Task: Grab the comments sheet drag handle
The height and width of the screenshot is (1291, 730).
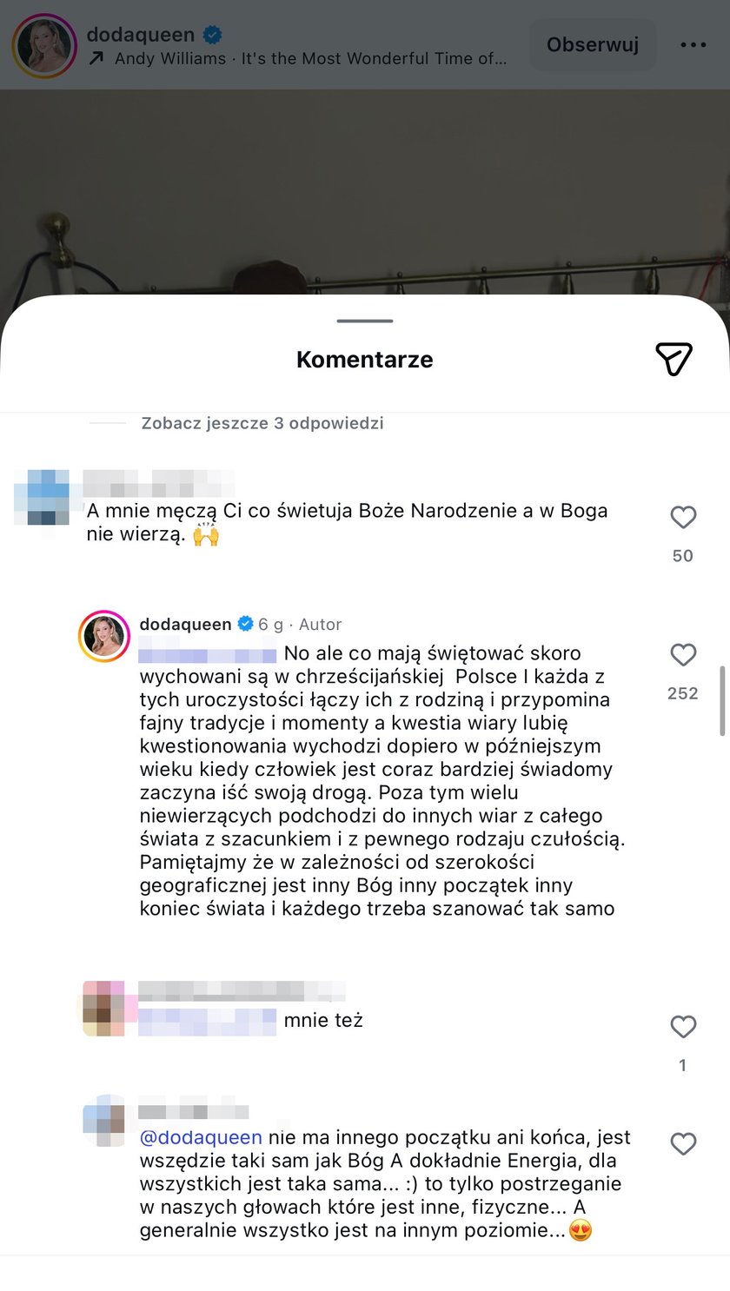Action: [x=365, y=321]
